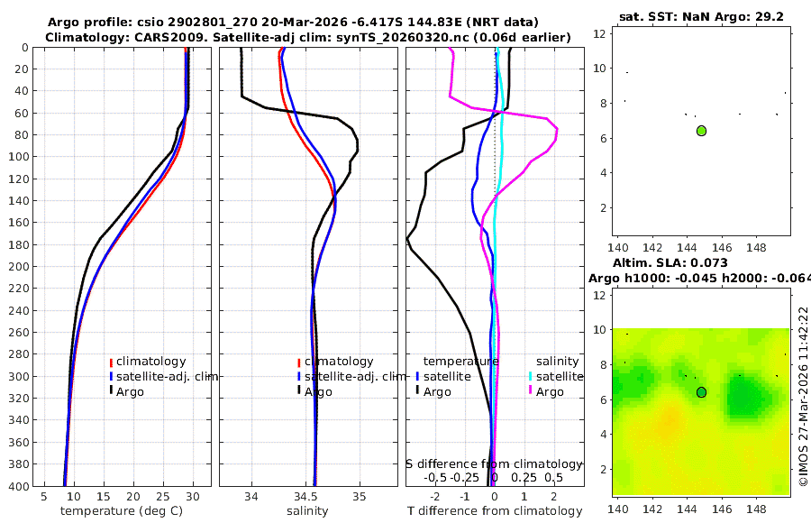Viewport: 811px width, 523px height.
Task: Click salinity tick label 34
Action: pos(251,497)
